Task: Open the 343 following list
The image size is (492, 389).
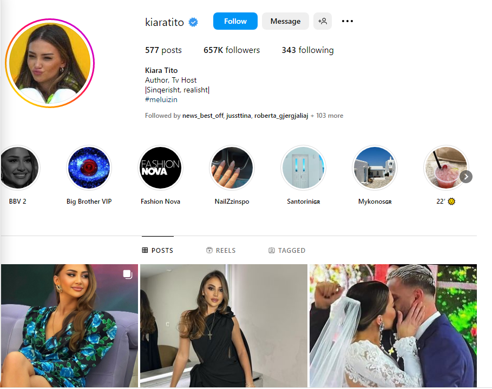Action: pos(307,50)
